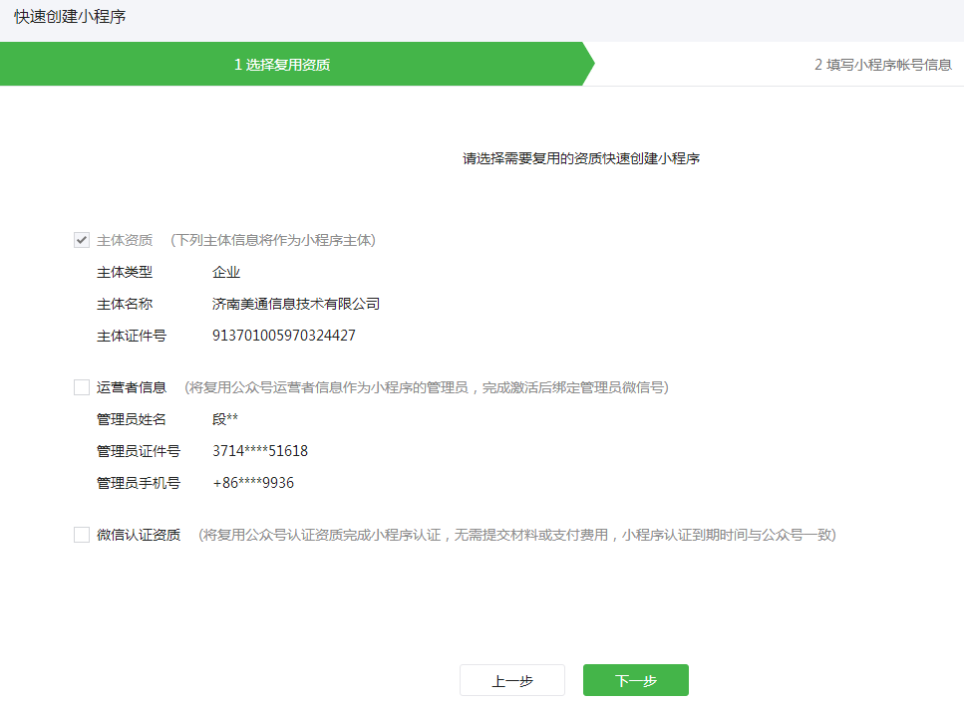This screenshot has height=703, width=964.
Task: Click the 管理员证件号 field label
Action: (x=138, y=451)
